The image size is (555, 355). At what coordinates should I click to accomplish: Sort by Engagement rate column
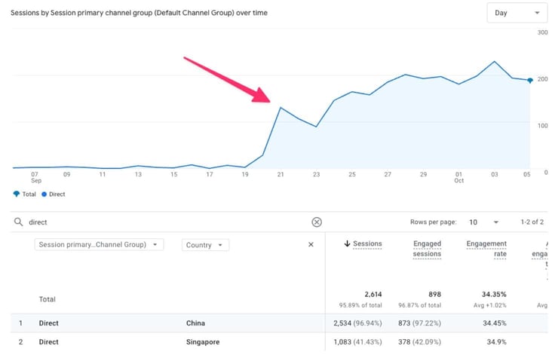pyautogui.click(x=486, y=249)
